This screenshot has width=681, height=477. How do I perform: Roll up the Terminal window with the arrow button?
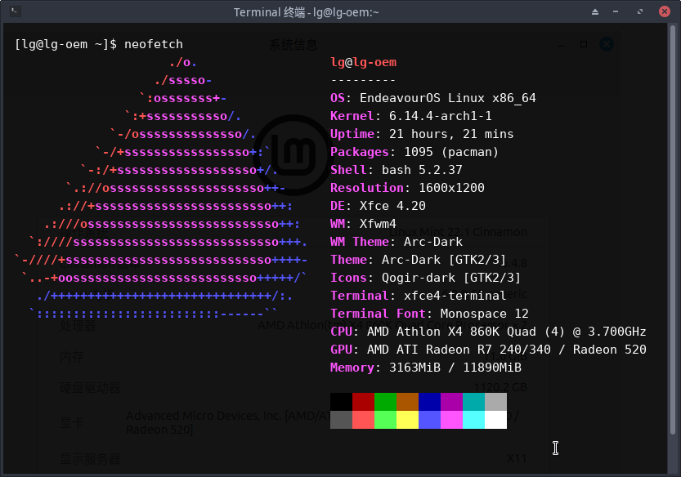595,11
